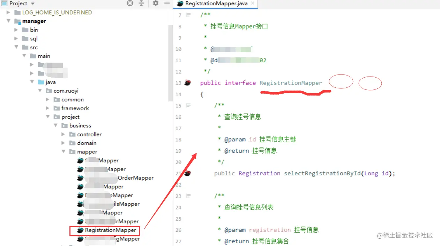Click method name selectRegistrationById in editor
The width and height of the screenshot is (440, 246).
click(x=322, y=173)
